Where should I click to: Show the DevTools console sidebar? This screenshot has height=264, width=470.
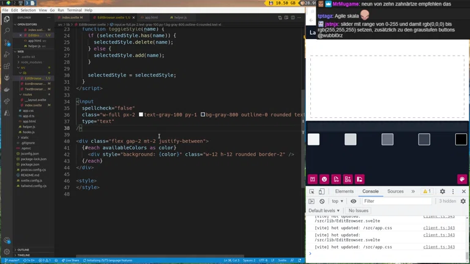coord(311,201)
